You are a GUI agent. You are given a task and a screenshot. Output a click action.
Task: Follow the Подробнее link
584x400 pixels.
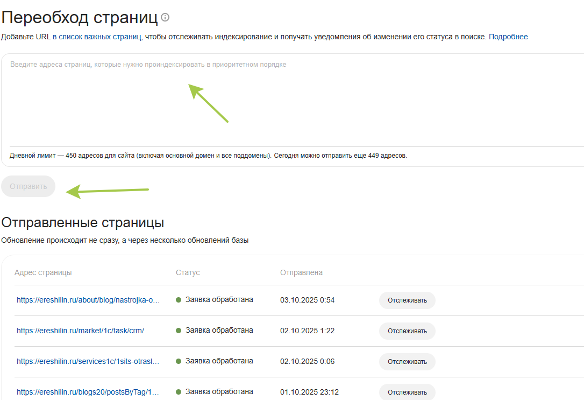coord(508,37)
